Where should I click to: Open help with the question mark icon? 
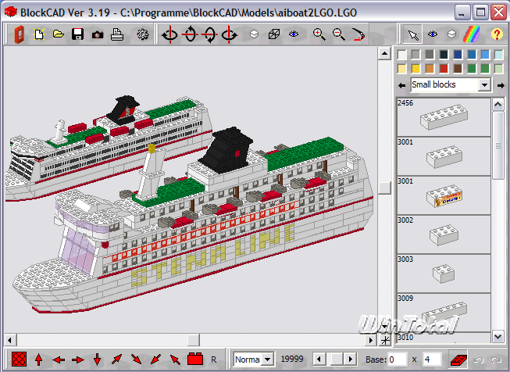tap(496, 34)
